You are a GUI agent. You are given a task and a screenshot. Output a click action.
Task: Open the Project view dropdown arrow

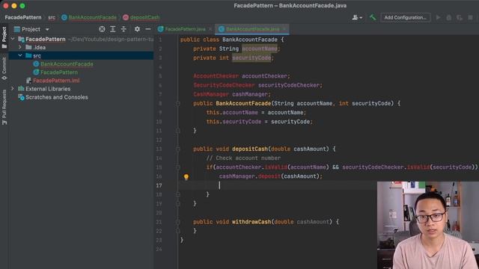click(47, 29)
